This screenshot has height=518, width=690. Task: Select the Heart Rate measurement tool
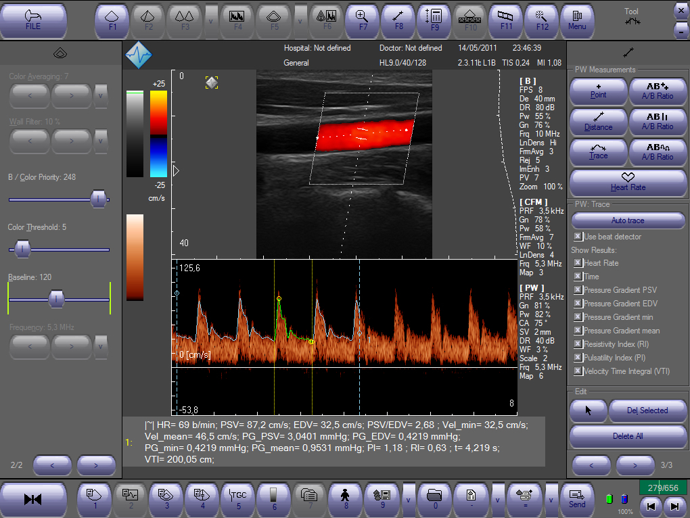coord(628,183)
